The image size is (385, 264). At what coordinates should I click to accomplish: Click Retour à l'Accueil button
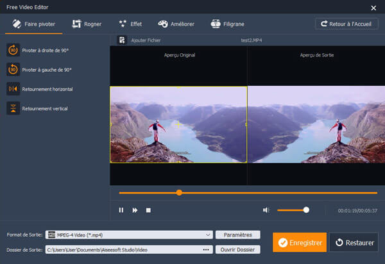[346, 24]
